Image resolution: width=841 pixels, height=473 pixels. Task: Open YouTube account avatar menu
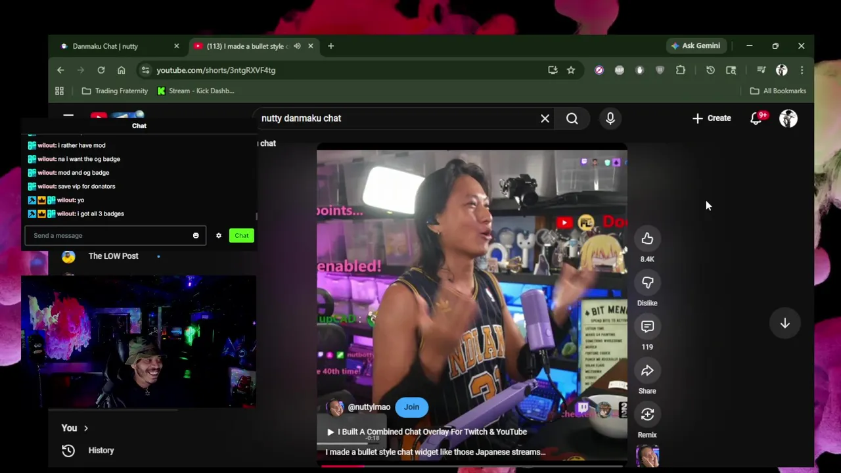click(788, 118)
